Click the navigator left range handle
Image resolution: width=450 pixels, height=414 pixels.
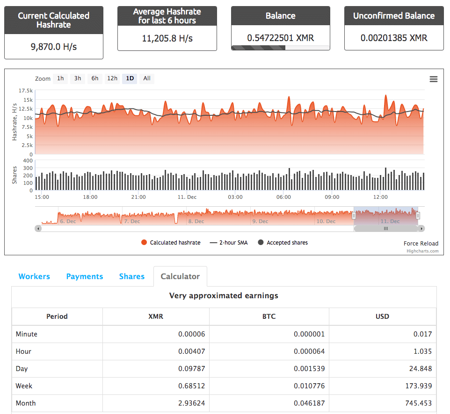coord(354,216)
